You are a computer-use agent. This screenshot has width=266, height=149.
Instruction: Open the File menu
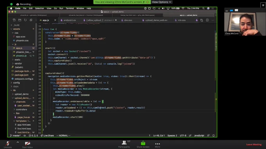pos(25,8)
